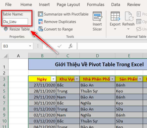Click the formula bar Enter checkmark
Image resolution: width=147 pixels, height=128 pixels.
59,46
